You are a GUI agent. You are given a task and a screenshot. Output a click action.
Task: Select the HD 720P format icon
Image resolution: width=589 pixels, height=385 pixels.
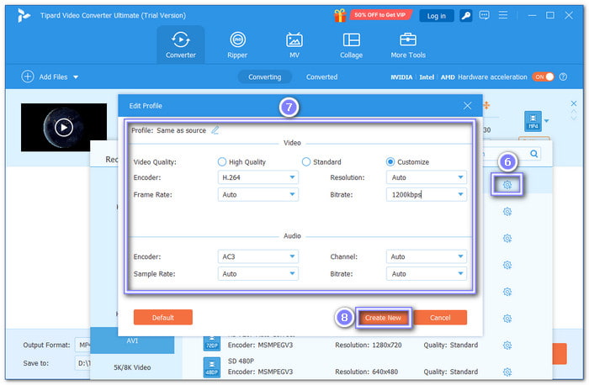point(212,343)
